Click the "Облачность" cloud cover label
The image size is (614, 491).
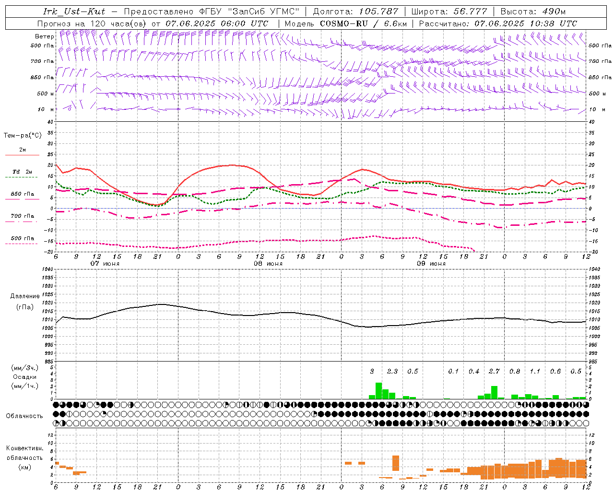[x=24, y=416]
